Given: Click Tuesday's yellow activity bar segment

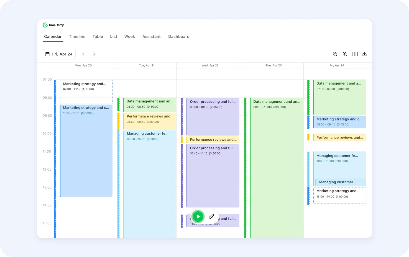Looking at the screenshot, I should click(118, 121).
